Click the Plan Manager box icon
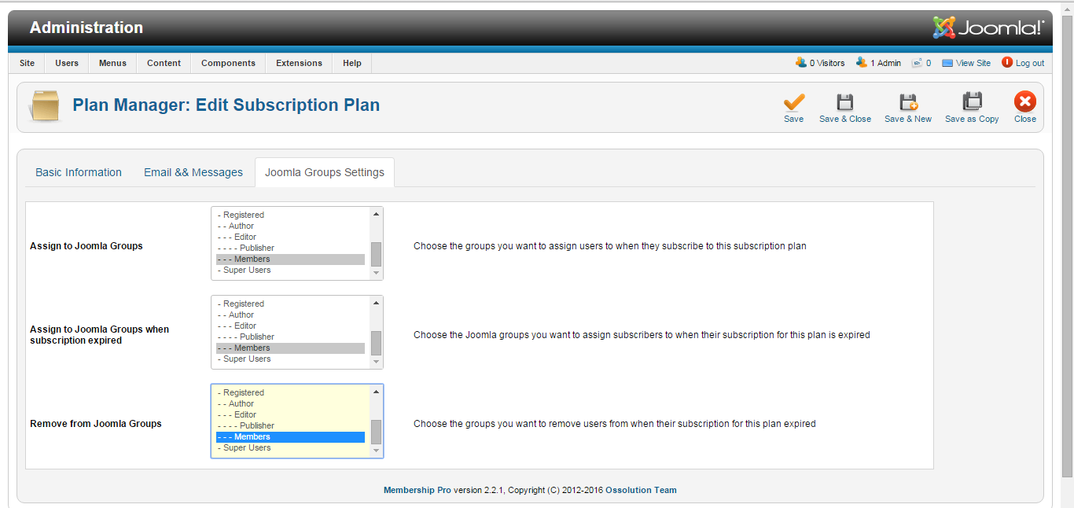The image size is (1074, 508). (x=45, y=105)
